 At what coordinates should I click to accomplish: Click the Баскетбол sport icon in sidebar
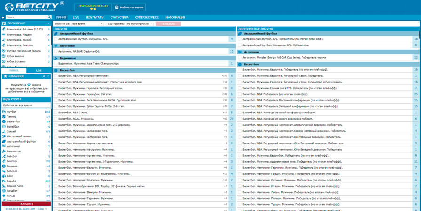[x=4, y=121]
